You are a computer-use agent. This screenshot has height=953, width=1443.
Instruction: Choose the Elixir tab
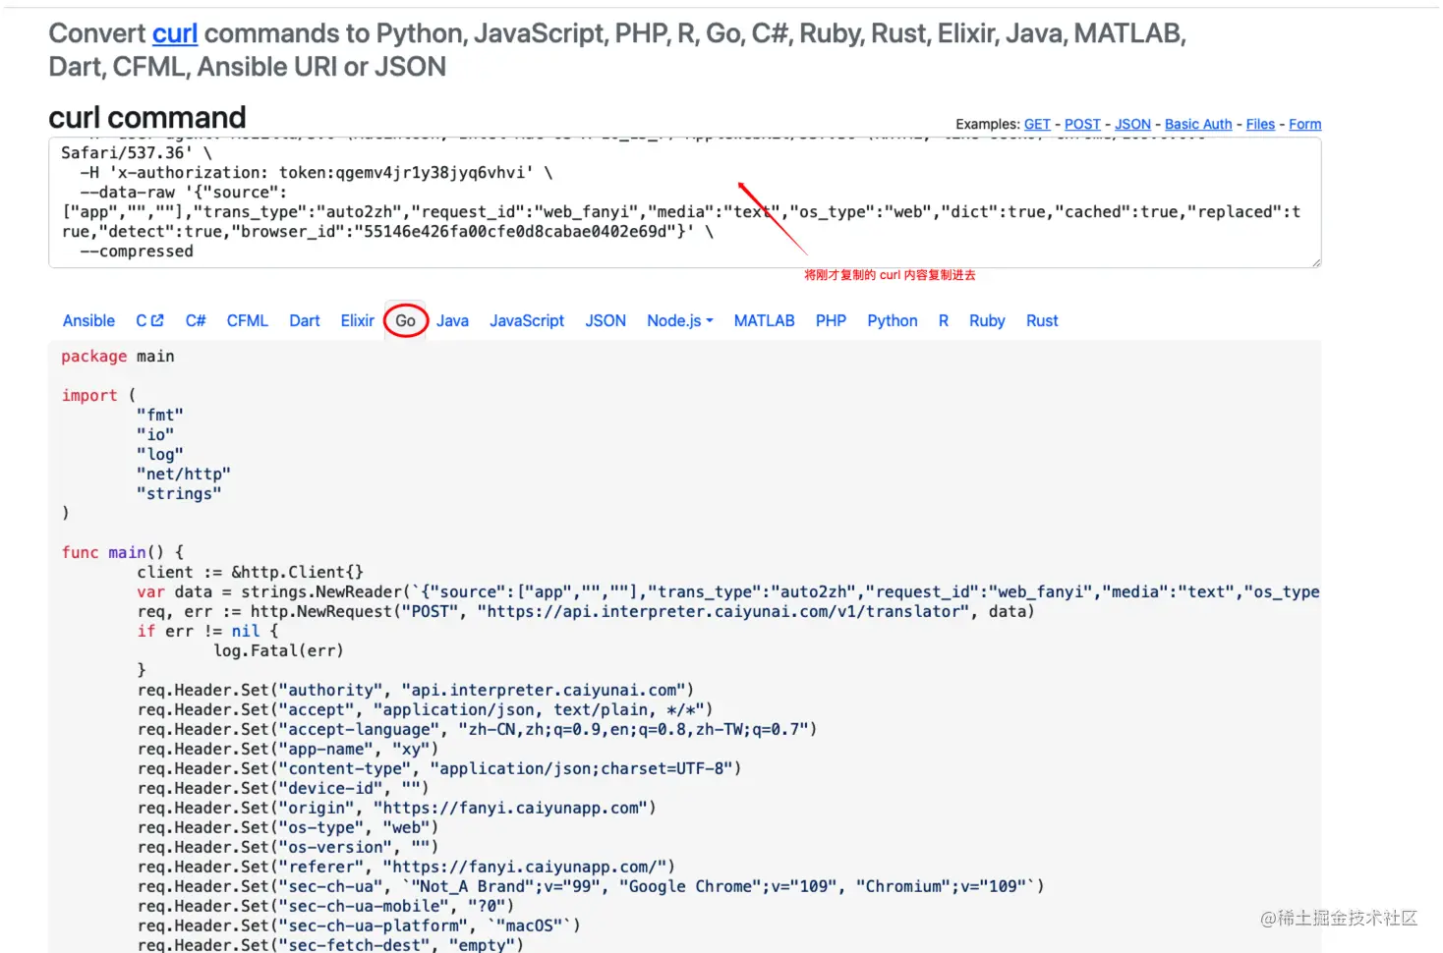(357, 320)
